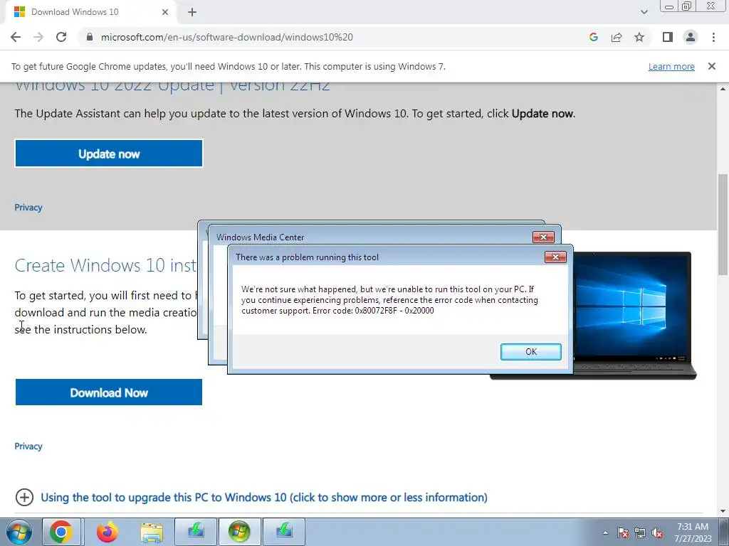The image size is (729, 546).
Task: Open the Windows Start menu
Action: (19, 532)
